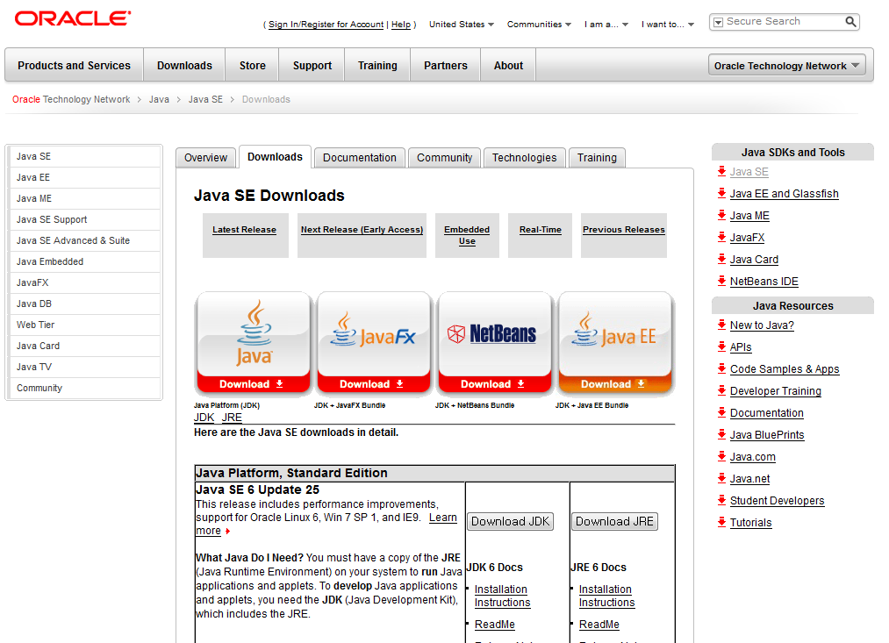
Task: Open Java.com resource link
Action: pyautogui.click(x=752, y=457)
